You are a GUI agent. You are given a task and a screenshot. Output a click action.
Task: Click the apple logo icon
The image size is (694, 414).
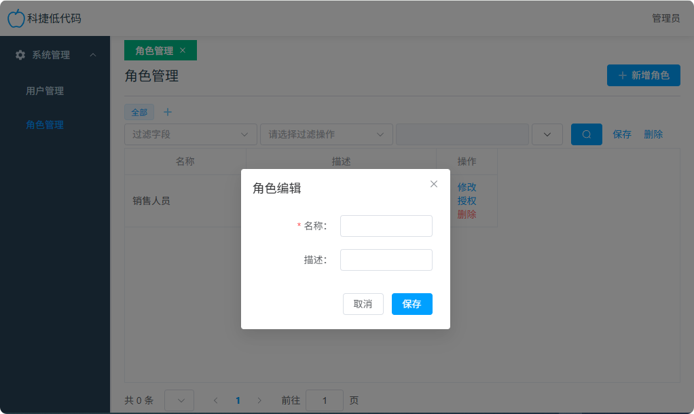click(x=16, y=18)
